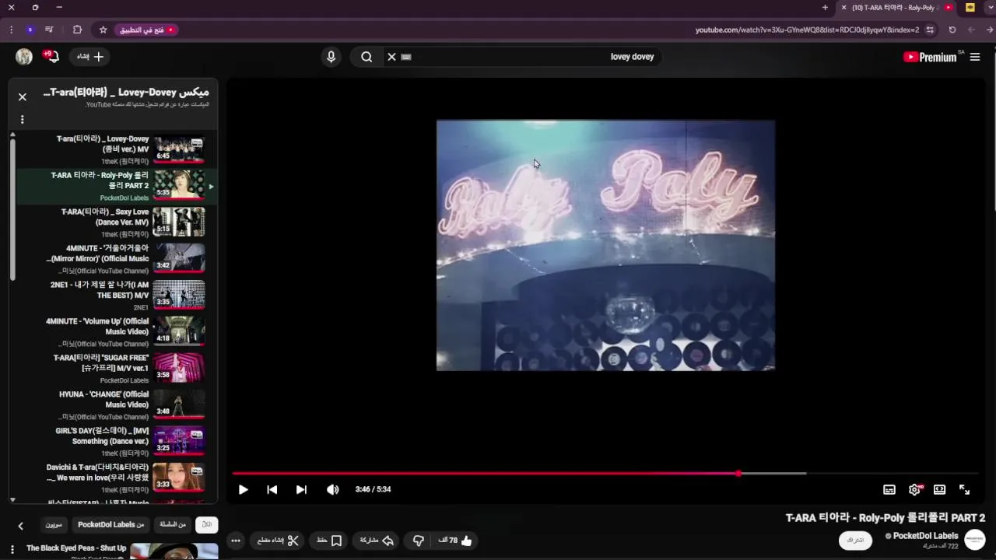Close the mix playlist panel
996x560 pixels.
click(23, 97)
